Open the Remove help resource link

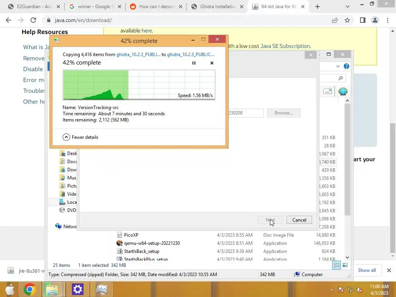click(34, 58)
